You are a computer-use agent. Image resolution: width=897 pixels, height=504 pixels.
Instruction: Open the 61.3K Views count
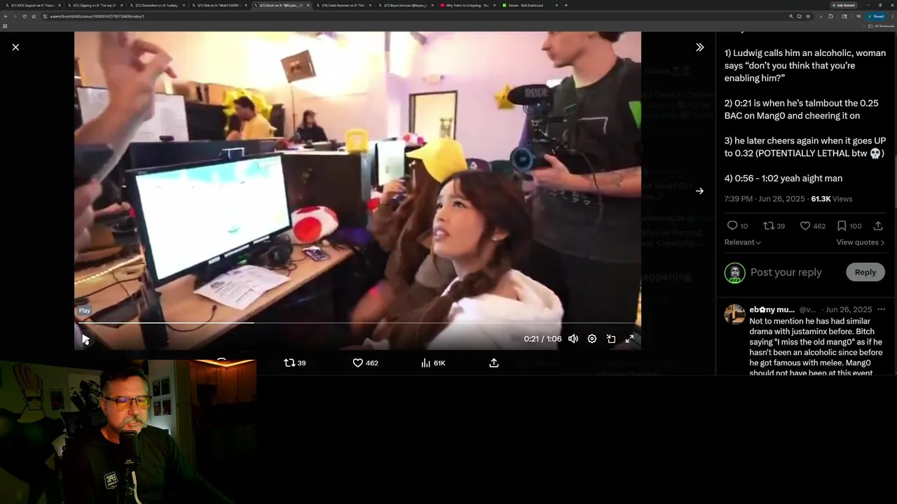(x=832, y=199)
